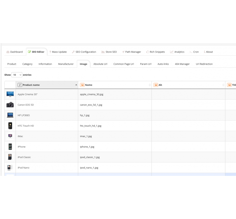Click the HTC Touch HD thumbnail
Screen dimensions: 236x219
(x=10, y=126)
